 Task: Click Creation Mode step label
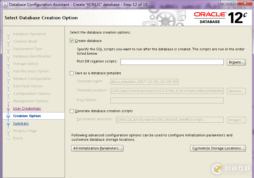(25, 41)
